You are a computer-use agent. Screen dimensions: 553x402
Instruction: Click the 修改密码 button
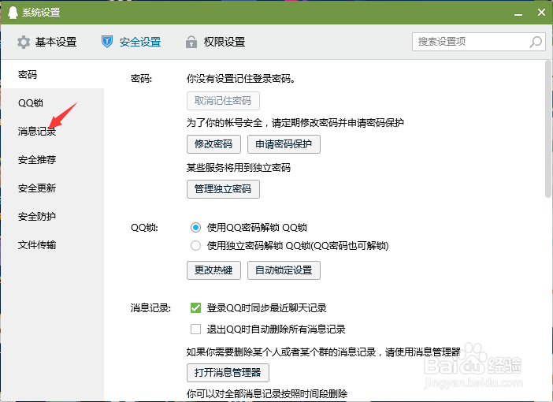point(213,144)
